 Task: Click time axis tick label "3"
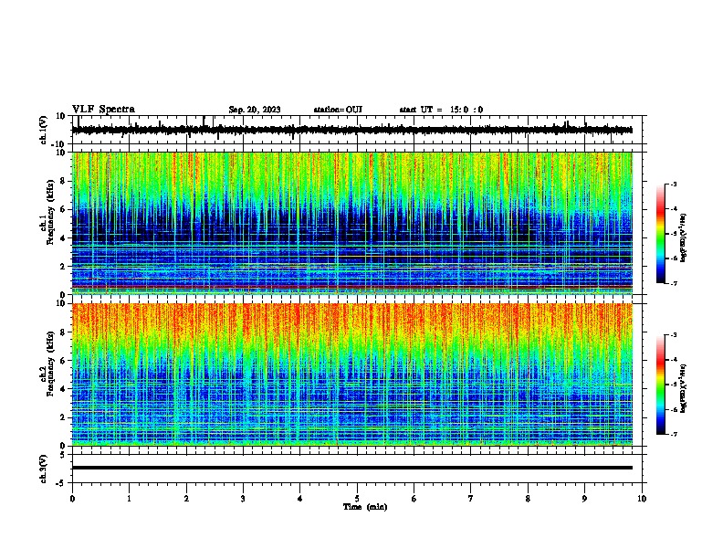pos(243,499)
